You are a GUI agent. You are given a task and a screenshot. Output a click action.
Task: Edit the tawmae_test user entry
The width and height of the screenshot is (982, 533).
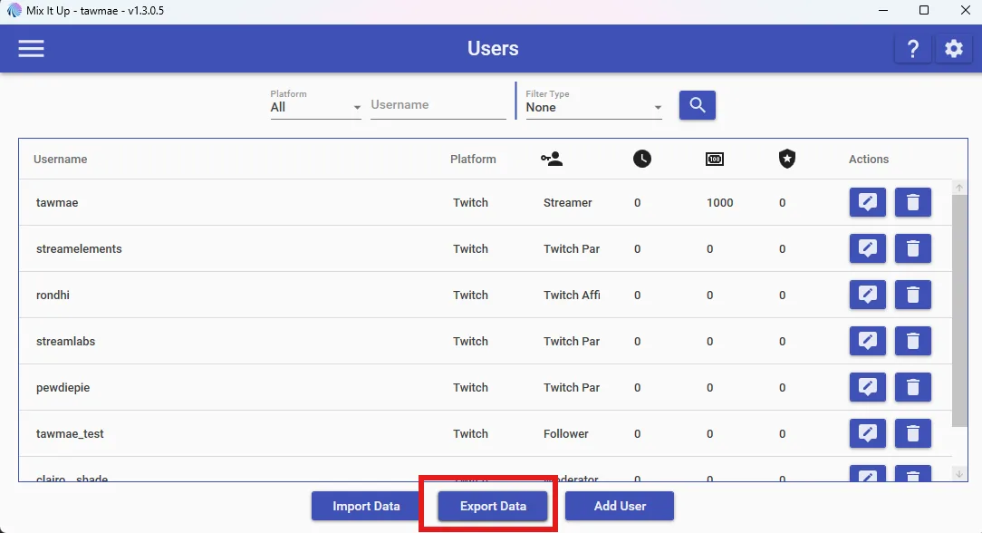867,433
